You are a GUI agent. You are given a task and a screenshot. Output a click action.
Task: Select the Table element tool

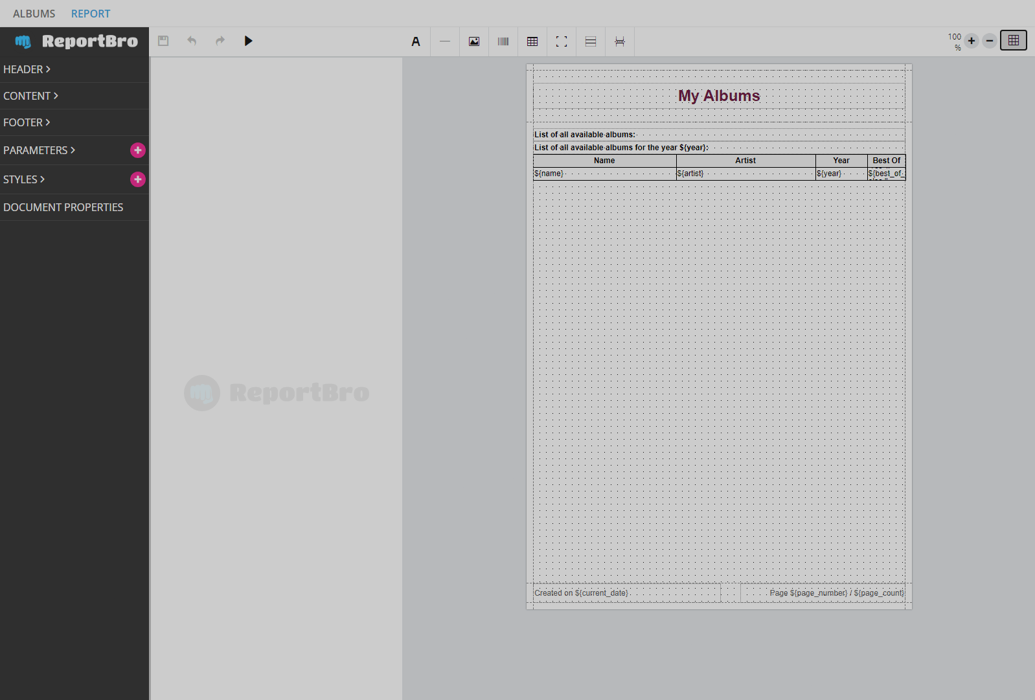pos(532,41)
